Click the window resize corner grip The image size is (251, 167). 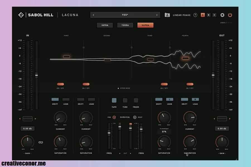pyautogui.click(x=236, y=159)
